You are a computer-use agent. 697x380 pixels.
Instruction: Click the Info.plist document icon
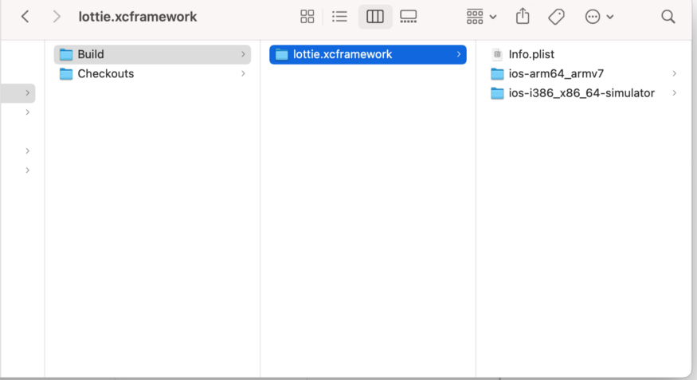pyautogui.click(x=497, y=54)
